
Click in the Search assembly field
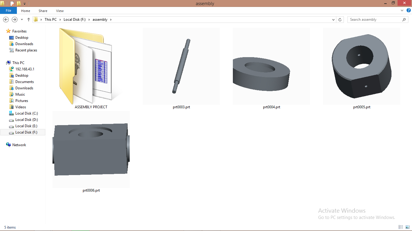coord(374,20)
